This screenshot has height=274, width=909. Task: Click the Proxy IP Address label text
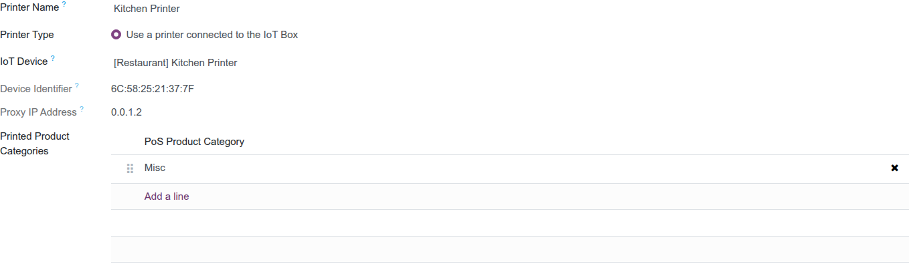click(x=38, y=112)
